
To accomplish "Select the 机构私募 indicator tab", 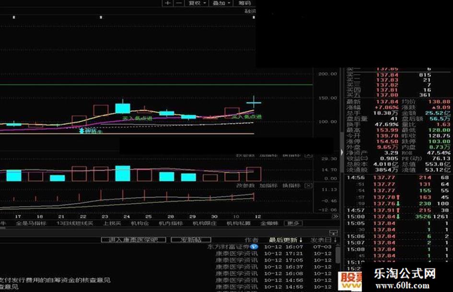I will point(238,223).
